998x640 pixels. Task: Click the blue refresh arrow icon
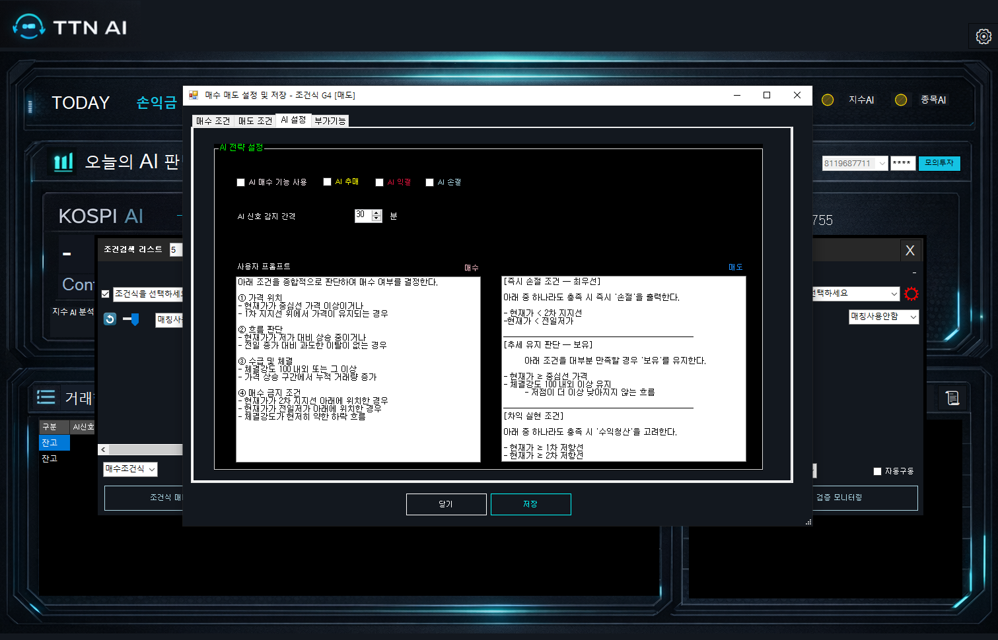(x=110, y=319)
